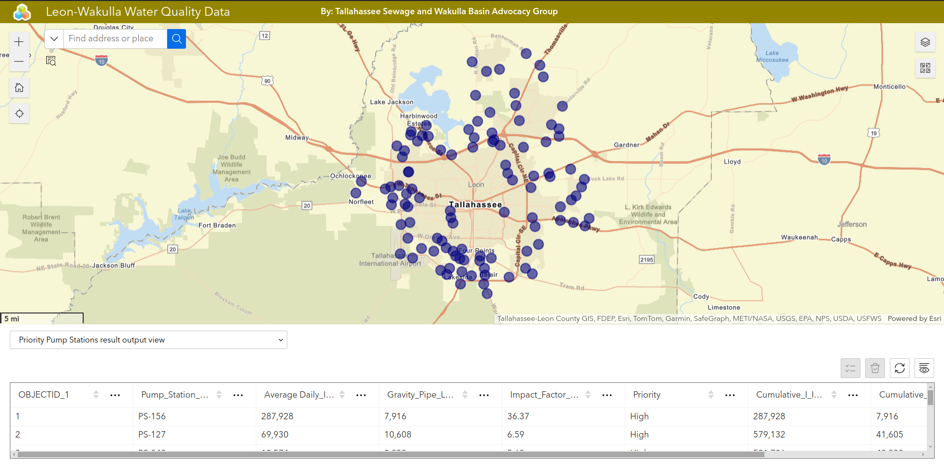Screen dimensions: 944x469
Task: Sort by Average Daily_I column
Action: click(x=342, y=395)
